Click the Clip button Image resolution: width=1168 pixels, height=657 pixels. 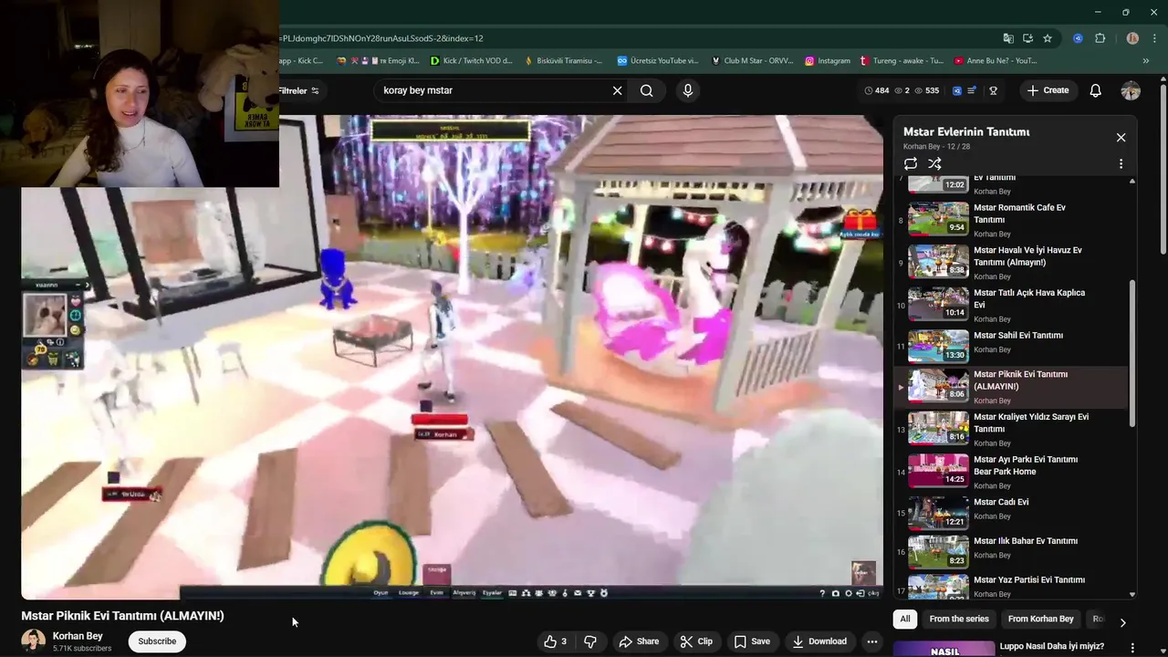pos(696,641)
